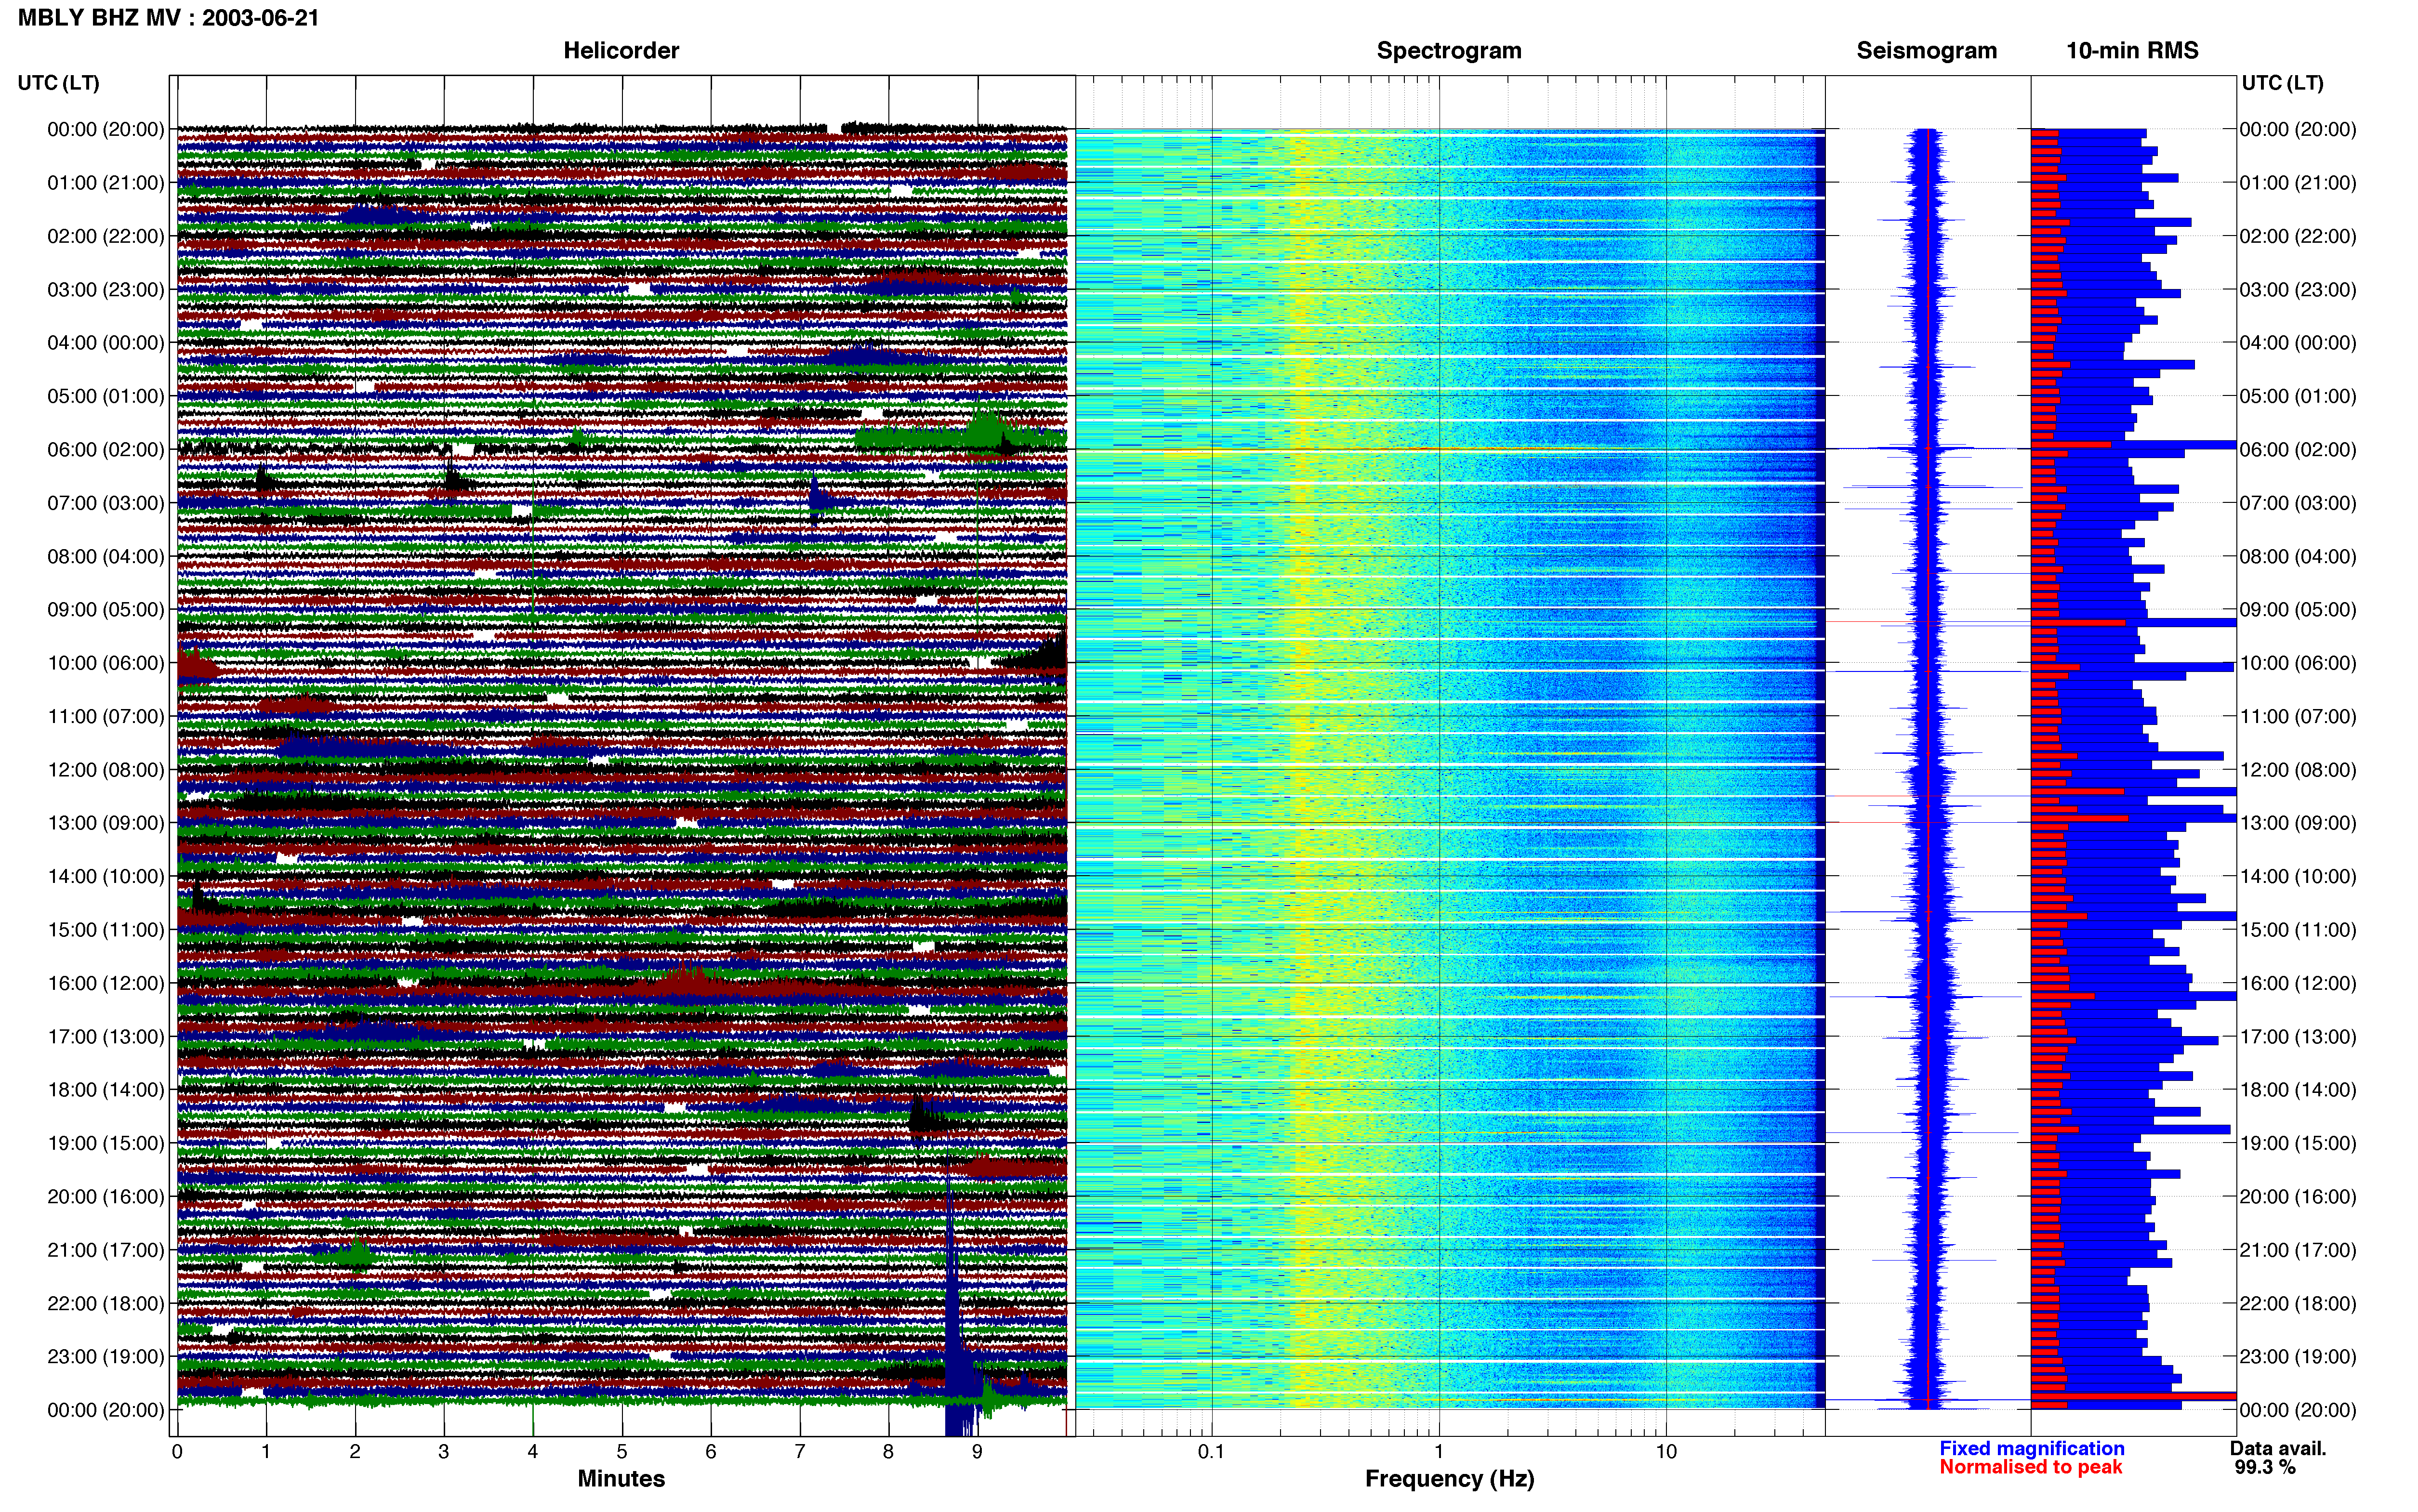Click 13:00 (09:00) on the RMS time axis
Image resolution: width=2418 pixels, height=1512 pixels.
click(x=2298, y=822)
